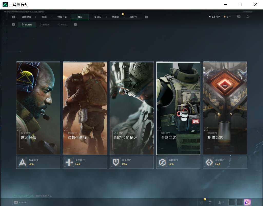Viewport: 263px width, 206px height.
Task: Click the Tab key hint icon
Action: point(16,202)
